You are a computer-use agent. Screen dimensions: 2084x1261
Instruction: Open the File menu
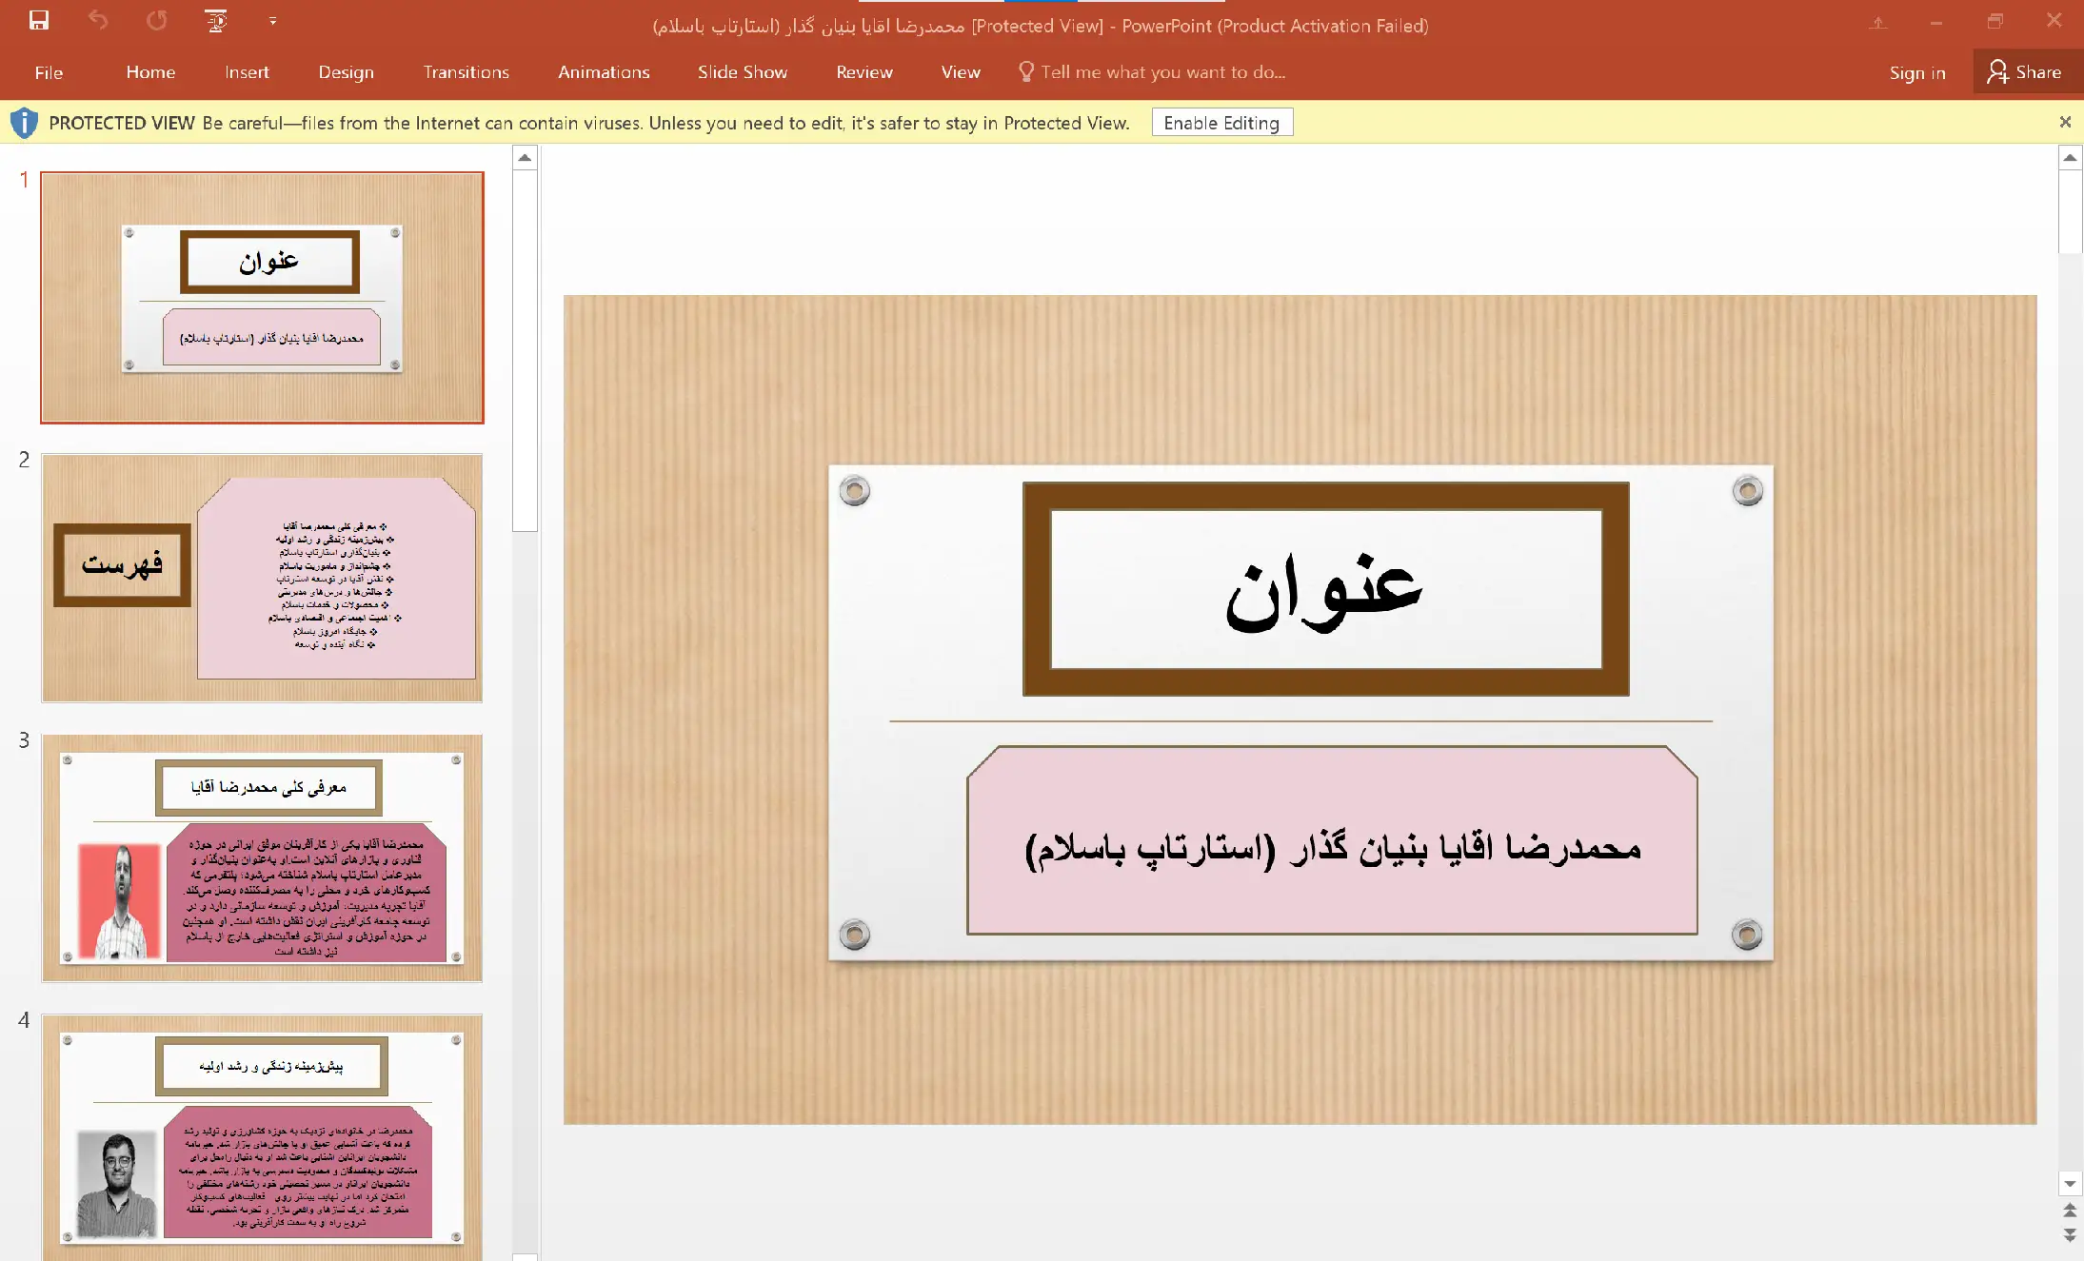pos(49,72)
